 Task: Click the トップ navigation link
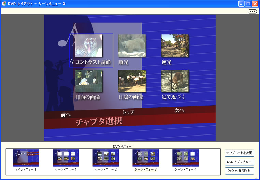coord(128,112)
